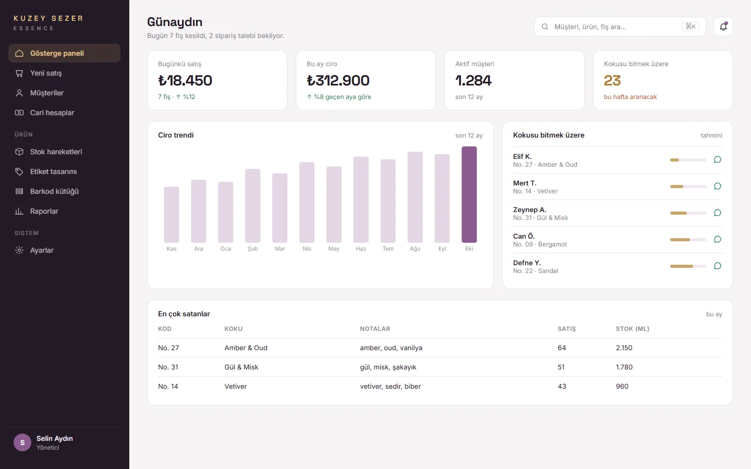Click the Stok hareketleri box icon
Viewport: 751px width, 469px height.
[19, 152]
